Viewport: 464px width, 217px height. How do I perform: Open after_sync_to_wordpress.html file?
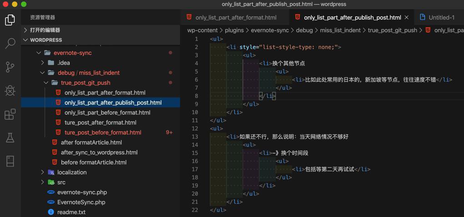pos(99,152)
